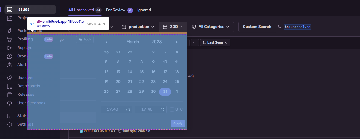Switch to the All Unresolved tab
360x139 pixels.
85,10
